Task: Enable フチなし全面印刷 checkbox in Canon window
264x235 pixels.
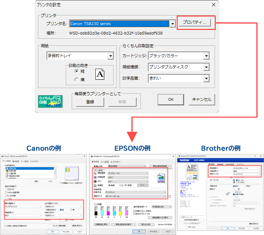Action: [6, 192]
